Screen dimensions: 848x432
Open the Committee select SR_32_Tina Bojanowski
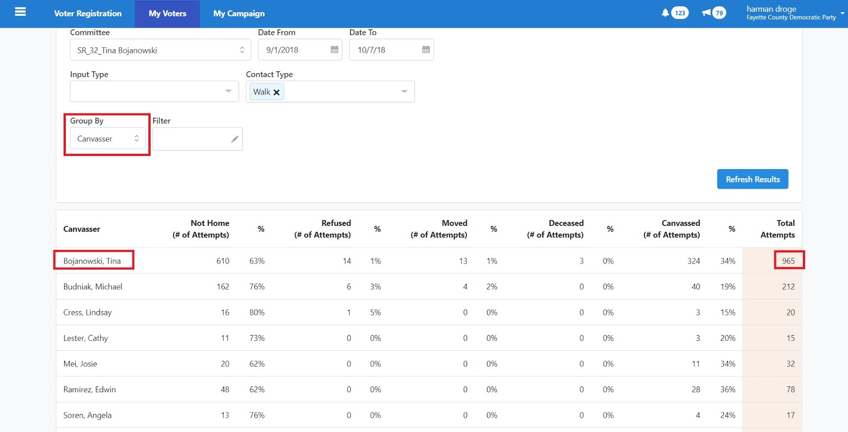click(161, 50)
